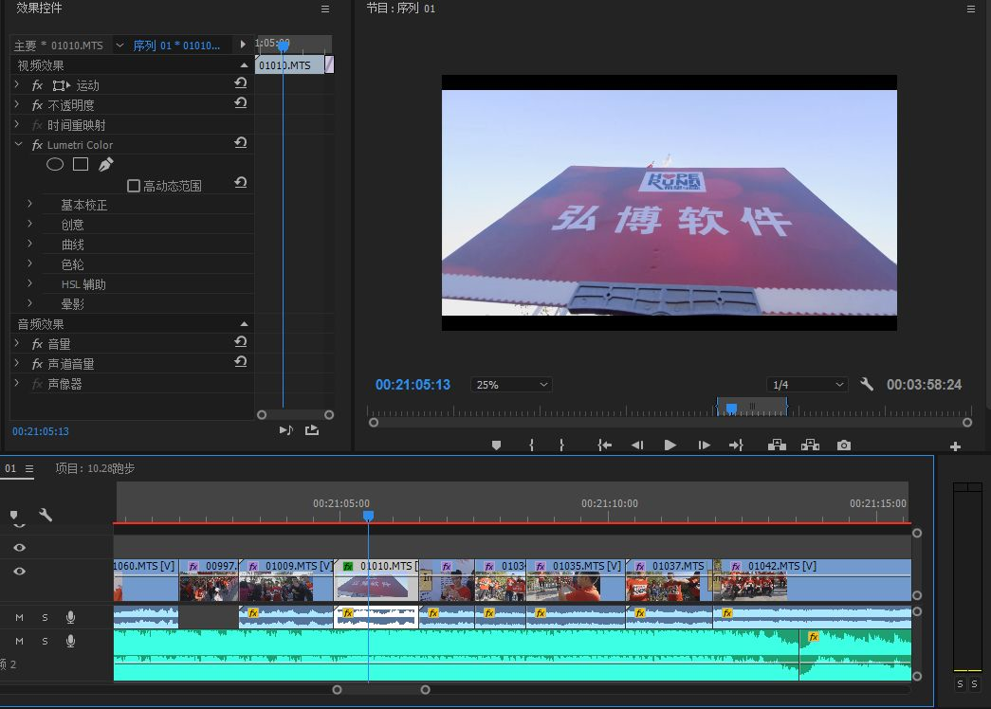The image size is (991, 709).
Task: Select the 主要 * 01010.MTS tab
Action: coord(58,45)
